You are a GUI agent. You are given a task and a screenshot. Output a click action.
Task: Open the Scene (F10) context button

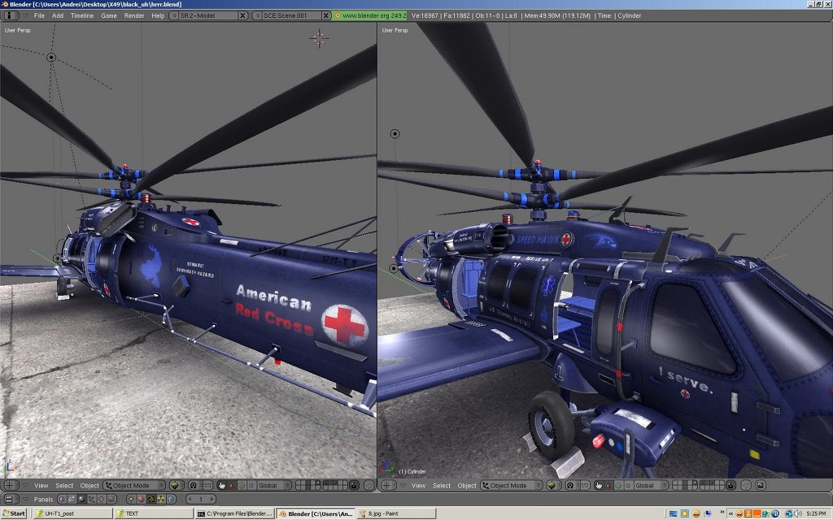[111, 500]
